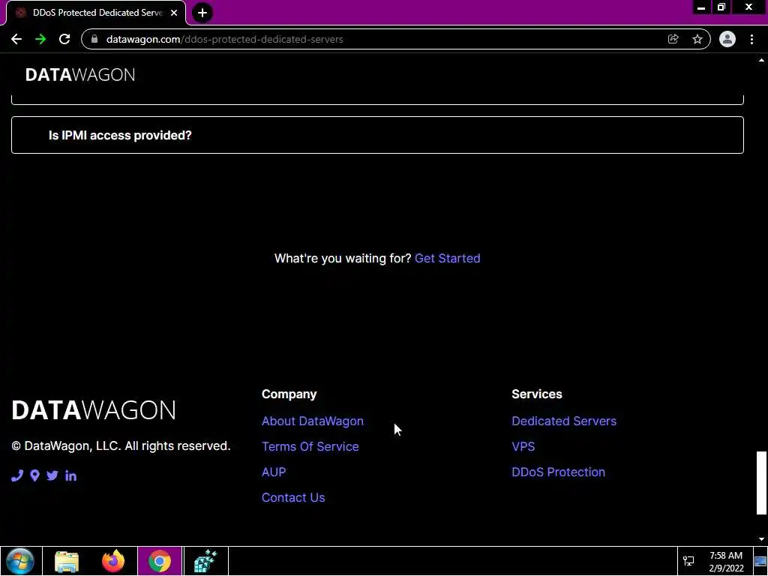Viewport: 768px width, 576px height.
Task: Click the map location pin icon
Action: tap(34, 475)
